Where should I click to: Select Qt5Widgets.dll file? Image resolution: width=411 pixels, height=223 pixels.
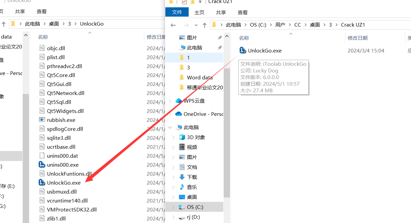[x=65, y=111]
